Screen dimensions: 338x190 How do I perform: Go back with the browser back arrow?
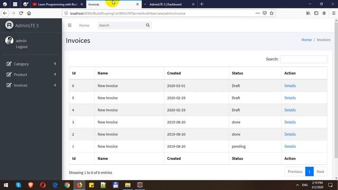(5, 13)
